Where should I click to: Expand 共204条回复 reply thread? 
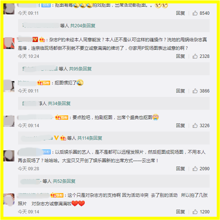pyautogui.click(x=83, y=26)
